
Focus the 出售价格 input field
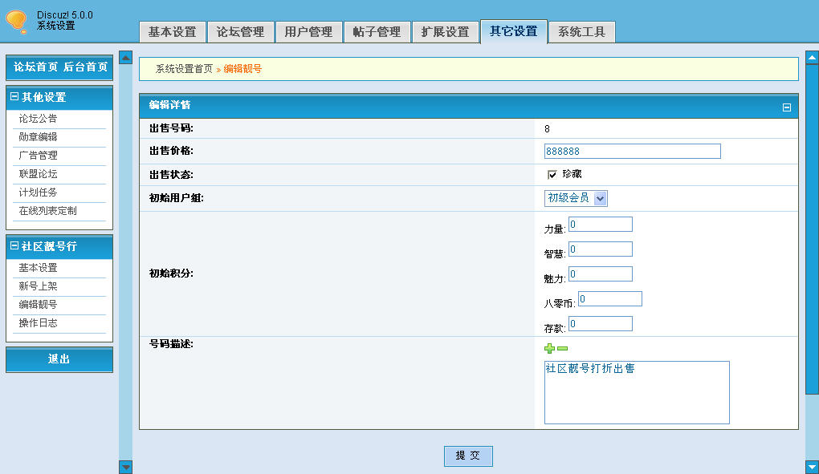[633, 152]
